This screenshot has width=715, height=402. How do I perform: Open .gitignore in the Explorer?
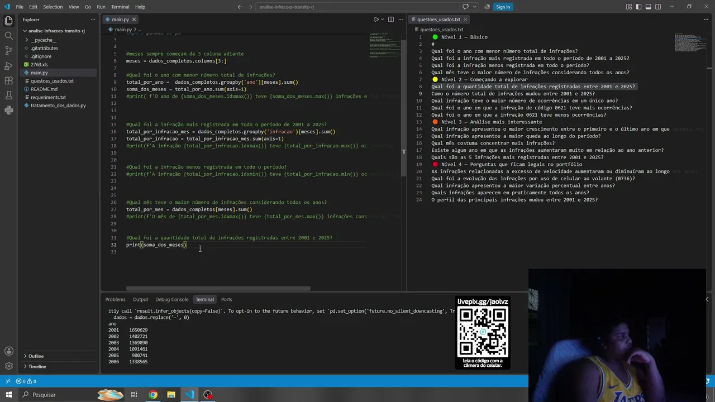pos(41,56)
